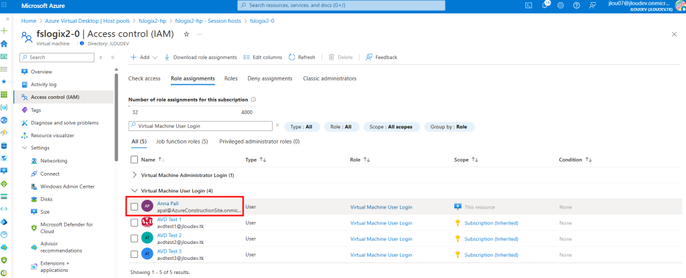The height and width of the screenshot is (278, 686).
Task: Toggle the select-all checkbox in Name header
Action: tap(135, 160)
